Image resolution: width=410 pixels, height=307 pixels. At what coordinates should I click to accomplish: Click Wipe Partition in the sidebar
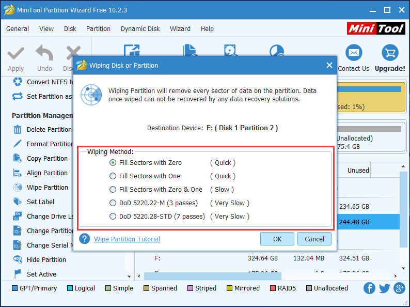click(x=48, y=188)
